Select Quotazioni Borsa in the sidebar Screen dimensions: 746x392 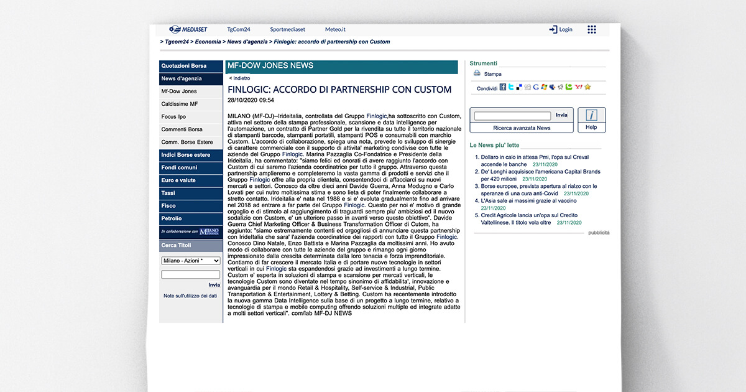[x=191, y=66]
